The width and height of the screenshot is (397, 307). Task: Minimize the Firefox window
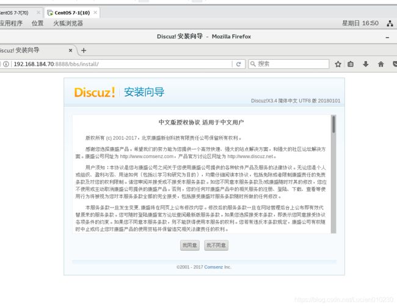387,37
